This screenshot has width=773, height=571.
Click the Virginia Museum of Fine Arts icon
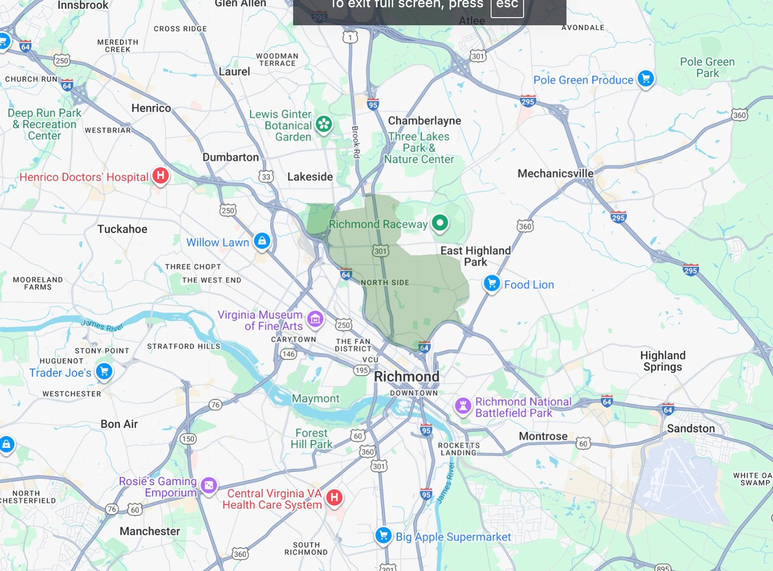click(x=315, y=319)
